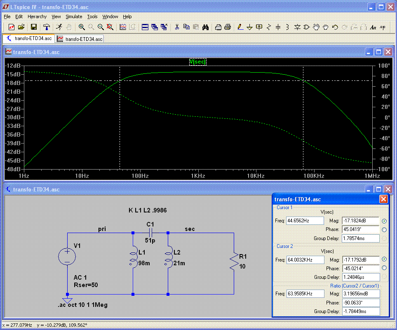Pick the Draw Wire pencil tool

pos(240,27)
